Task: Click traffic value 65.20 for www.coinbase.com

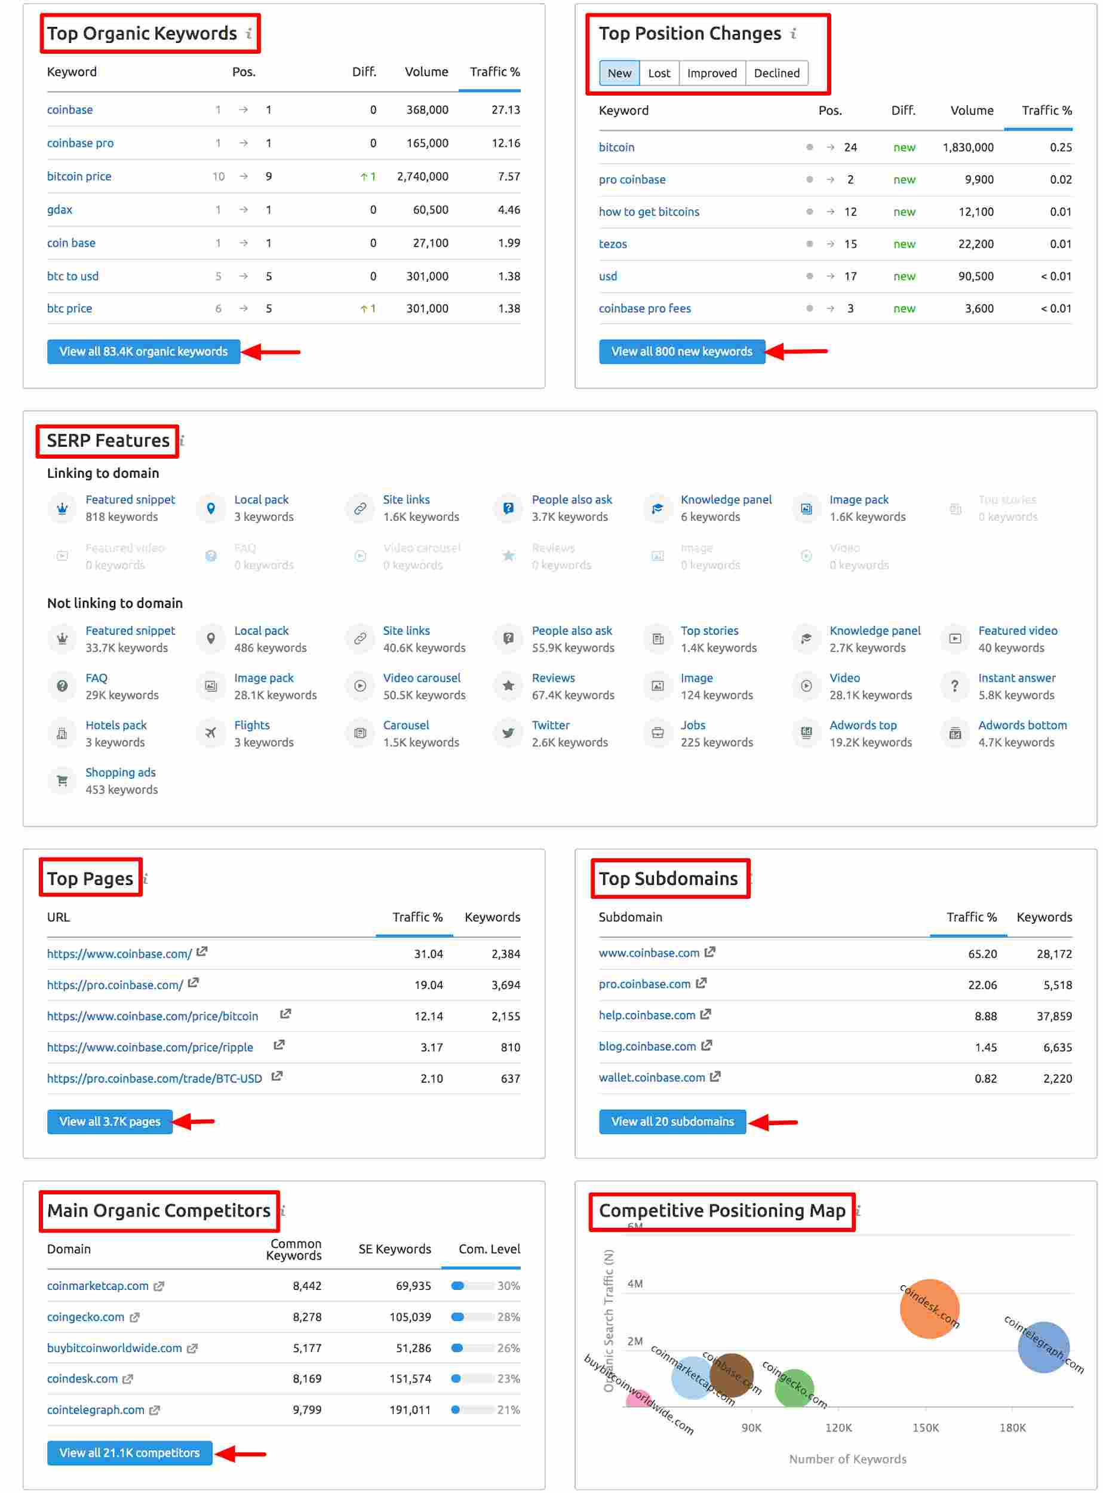Action: click(983, 954)
